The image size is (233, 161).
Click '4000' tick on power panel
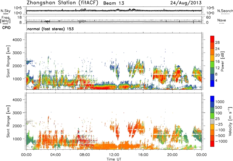tap(17, 40)
